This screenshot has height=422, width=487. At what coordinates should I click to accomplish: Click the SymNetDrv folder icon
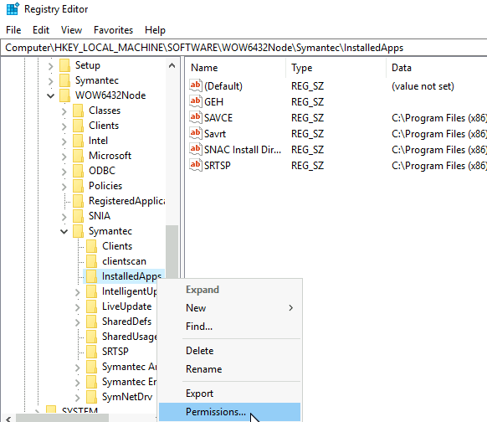coord(91,397)
